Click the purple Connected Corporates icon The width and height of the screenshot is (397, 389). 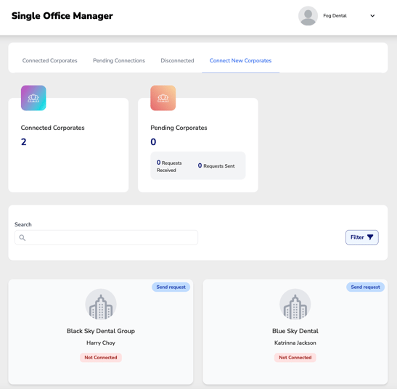[x=33, y=98]
